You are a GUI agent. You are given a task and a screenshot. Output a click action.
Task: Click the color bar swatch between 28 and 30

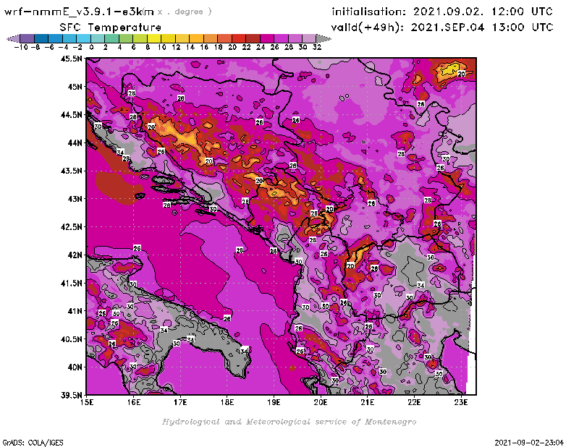coord(295,39)
